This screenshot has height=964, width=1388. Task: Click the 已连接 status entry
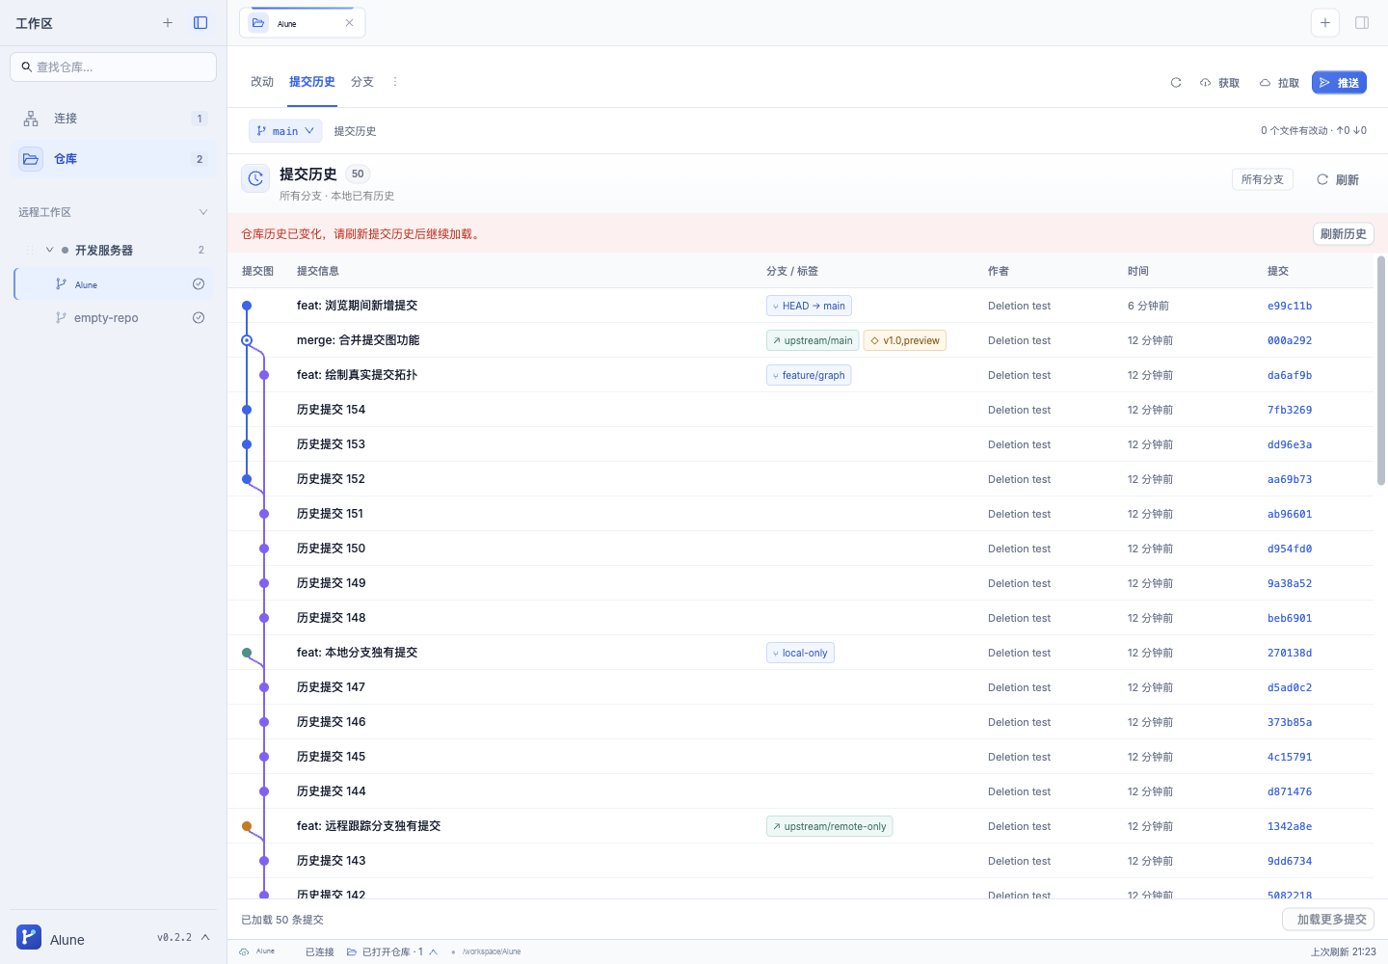tap(319, 951)
